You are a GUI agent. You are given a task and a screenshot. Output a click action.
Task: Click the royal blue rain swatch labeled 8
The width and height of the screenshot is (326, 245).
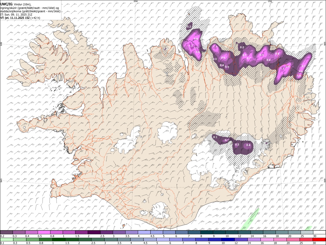(202, 239)
